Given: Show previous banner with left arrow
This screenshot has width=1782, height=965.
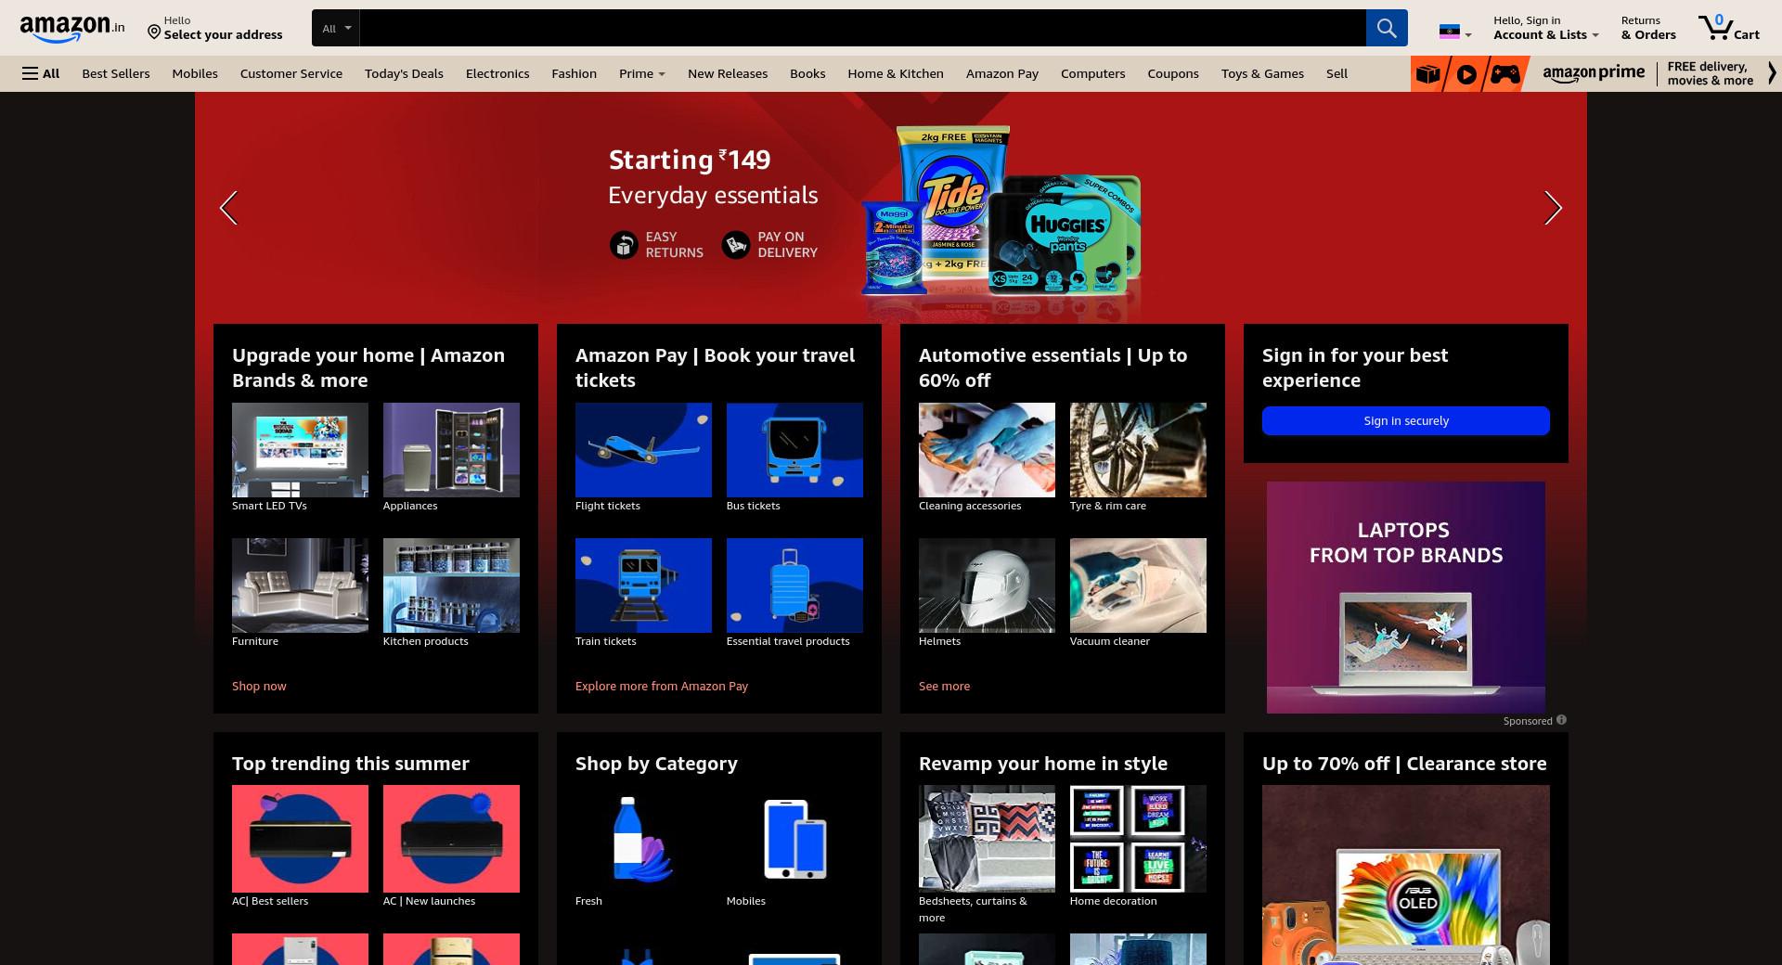Looking at the screenshot, I should tap(228, 208).
